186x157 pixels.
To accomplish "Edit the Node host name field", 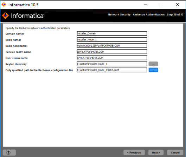I will click(x=112, y=46).
